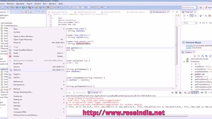Click the Scroll Lock icon in Console
The height and width of the screenshot is (119, 212).
[189, 93]
